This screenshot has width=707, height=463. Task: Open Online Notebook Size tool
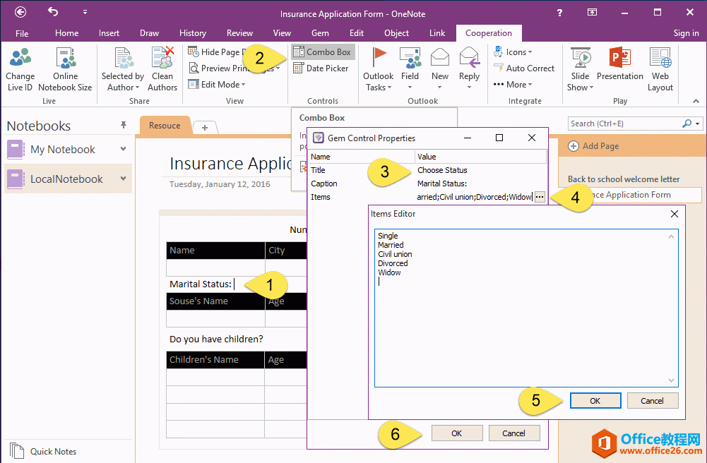click(x=65, y=59)
